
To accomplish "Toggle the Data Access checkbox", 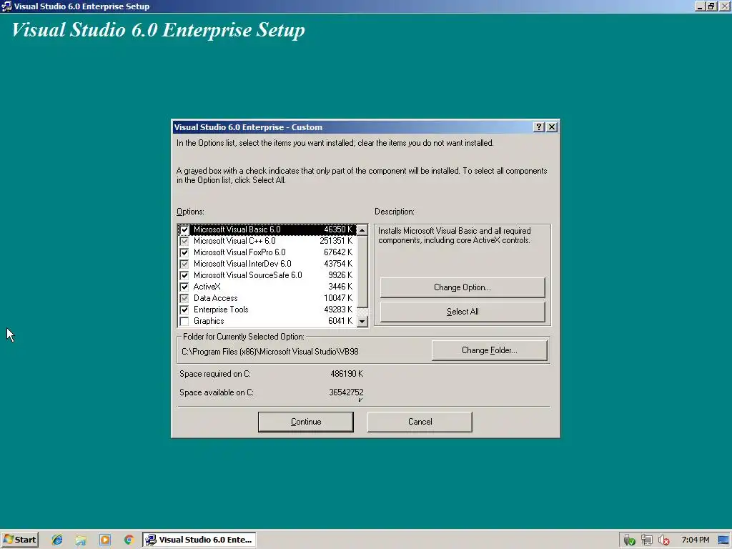I will coord(184,298).
